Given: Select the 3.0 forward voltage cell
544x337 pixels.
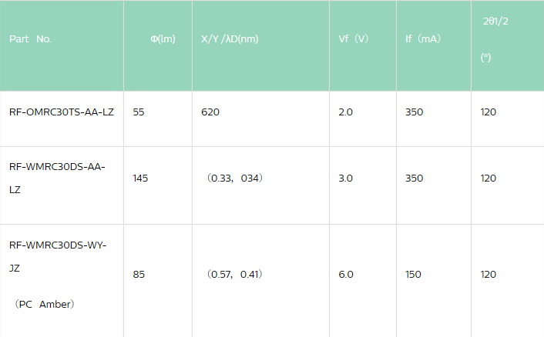Looking at the screenshot, I should pos(345,179).
